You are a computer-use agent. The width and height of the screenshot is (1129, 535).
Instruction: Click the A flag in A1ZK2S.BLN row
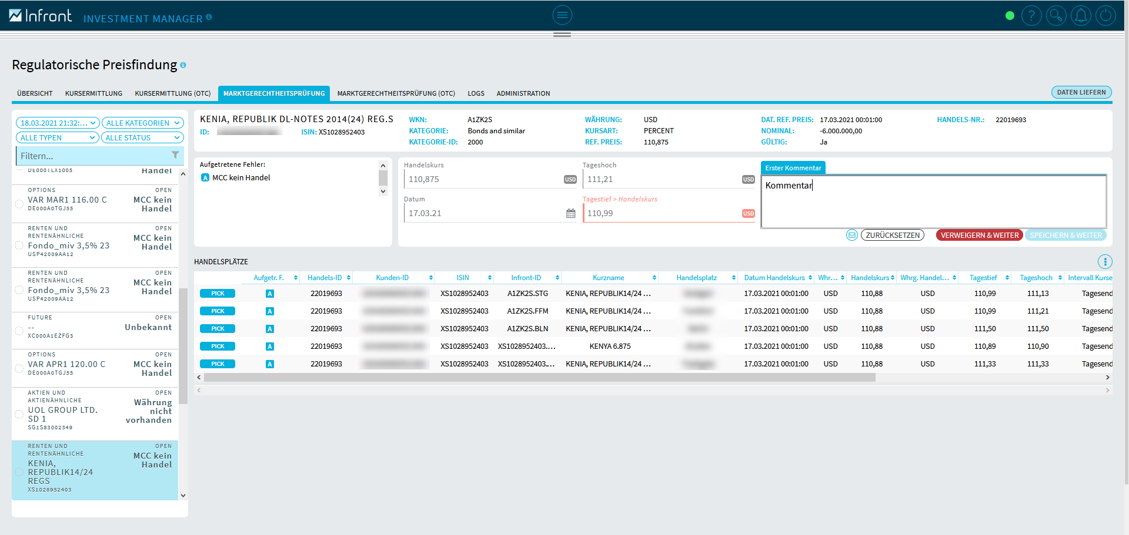coord(270,329)
